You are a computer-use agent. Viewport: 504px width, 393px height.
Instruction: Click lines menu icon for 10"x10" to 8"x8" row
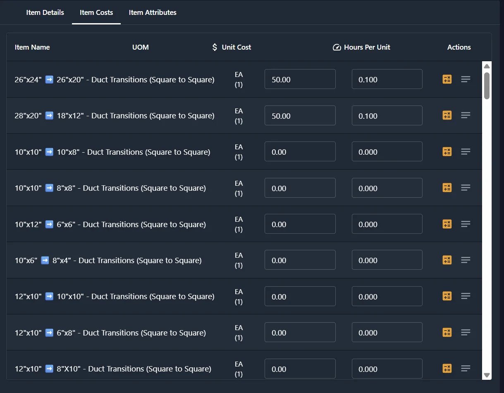(466, 188)
